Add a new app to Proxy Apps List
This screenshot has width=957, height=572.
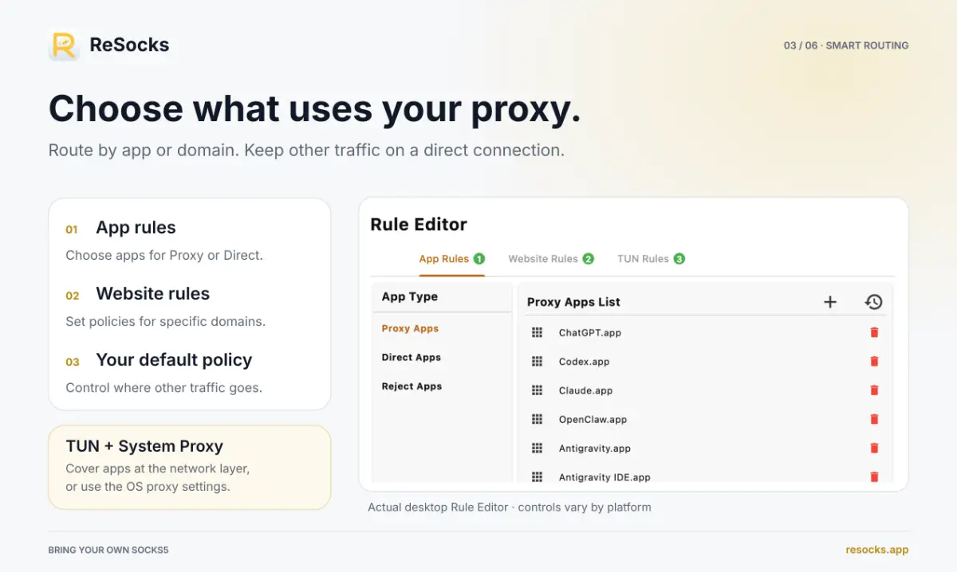[830, 302]
